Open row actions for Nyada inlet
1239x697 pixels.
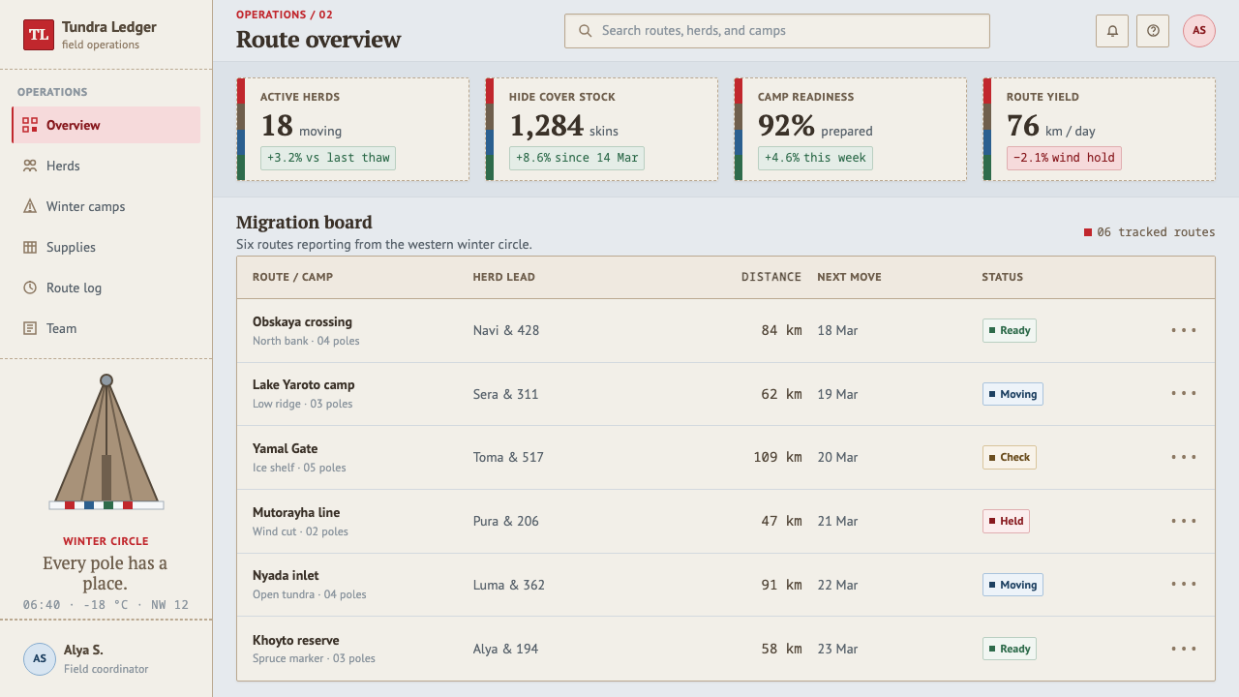1184,584
